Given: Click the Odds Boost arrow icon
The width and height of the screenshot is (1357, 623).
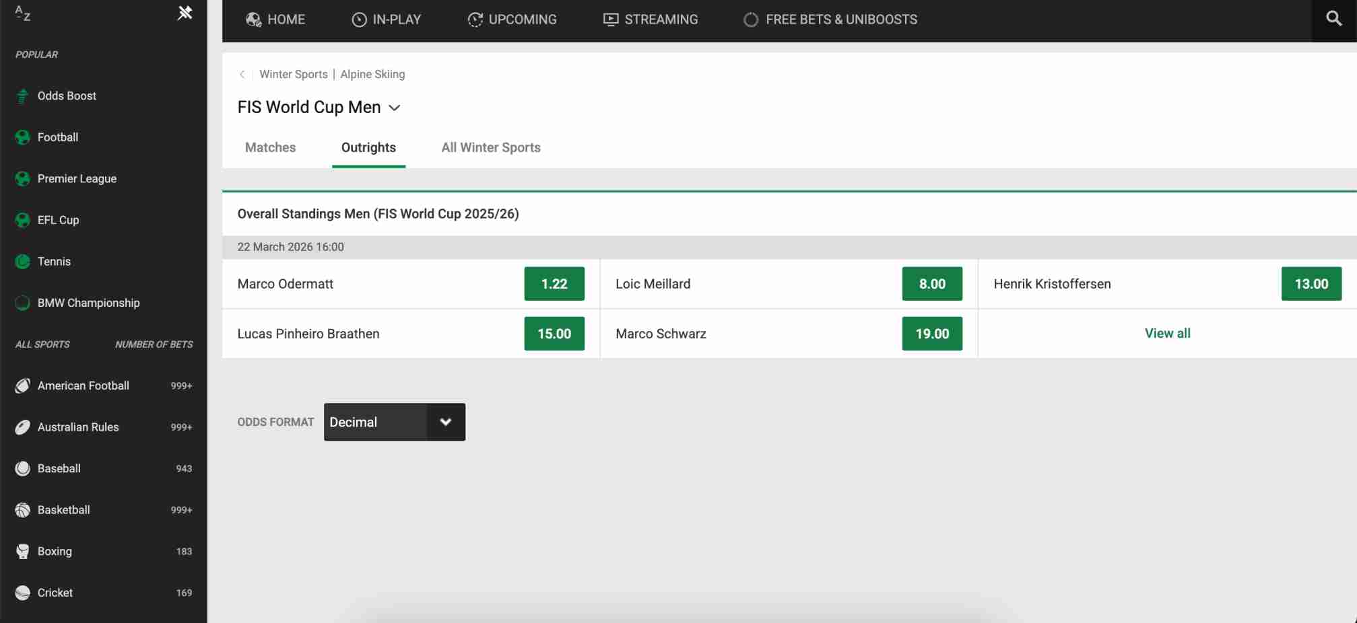Looking at the screenshot, I should (22, 96).
